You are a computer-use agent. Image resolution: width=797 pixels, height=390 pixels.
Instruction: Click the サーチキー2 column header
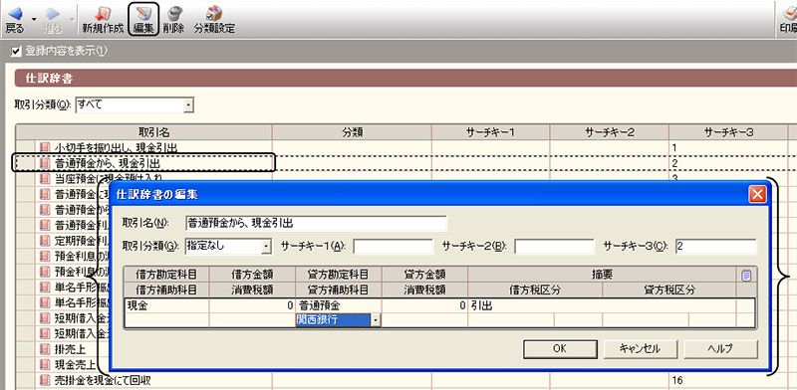click(x=610, y=132)
